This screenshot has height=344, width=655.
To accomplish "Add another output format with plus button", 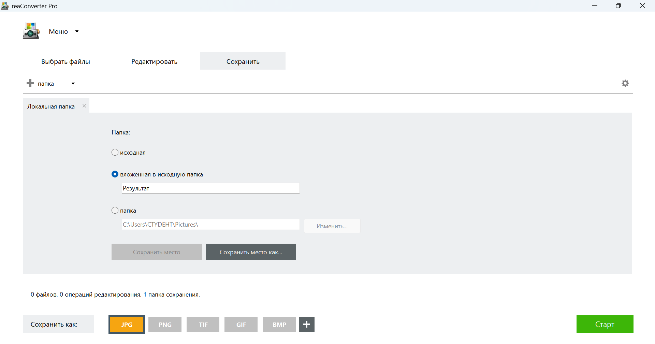I will click(x=307, y=324).
